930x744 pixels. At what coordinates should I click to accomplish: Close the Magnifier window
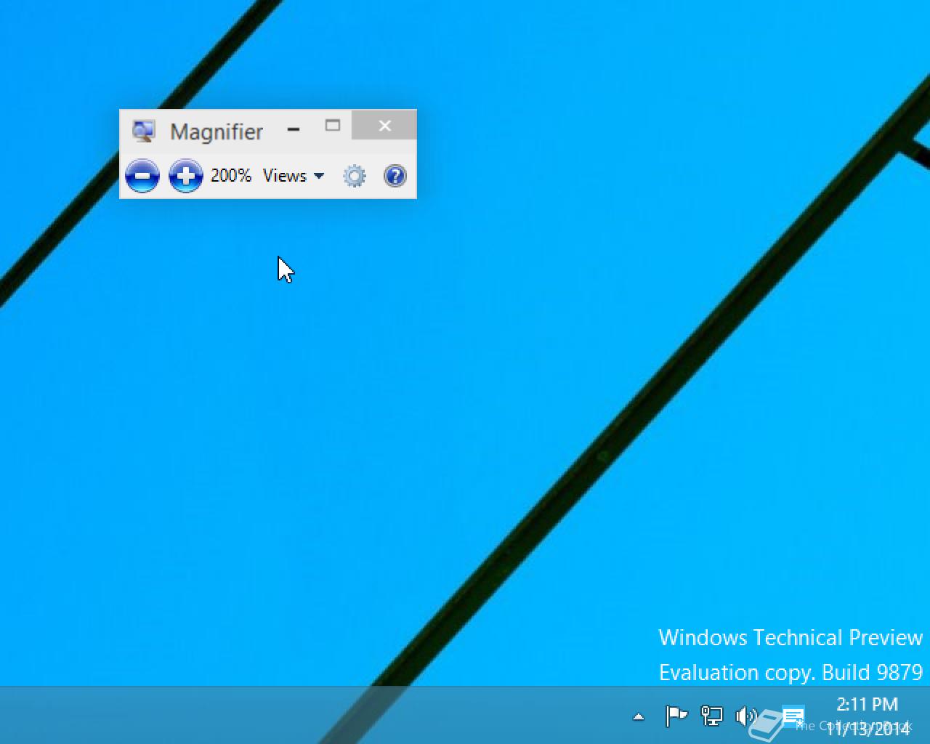[384, 125]
